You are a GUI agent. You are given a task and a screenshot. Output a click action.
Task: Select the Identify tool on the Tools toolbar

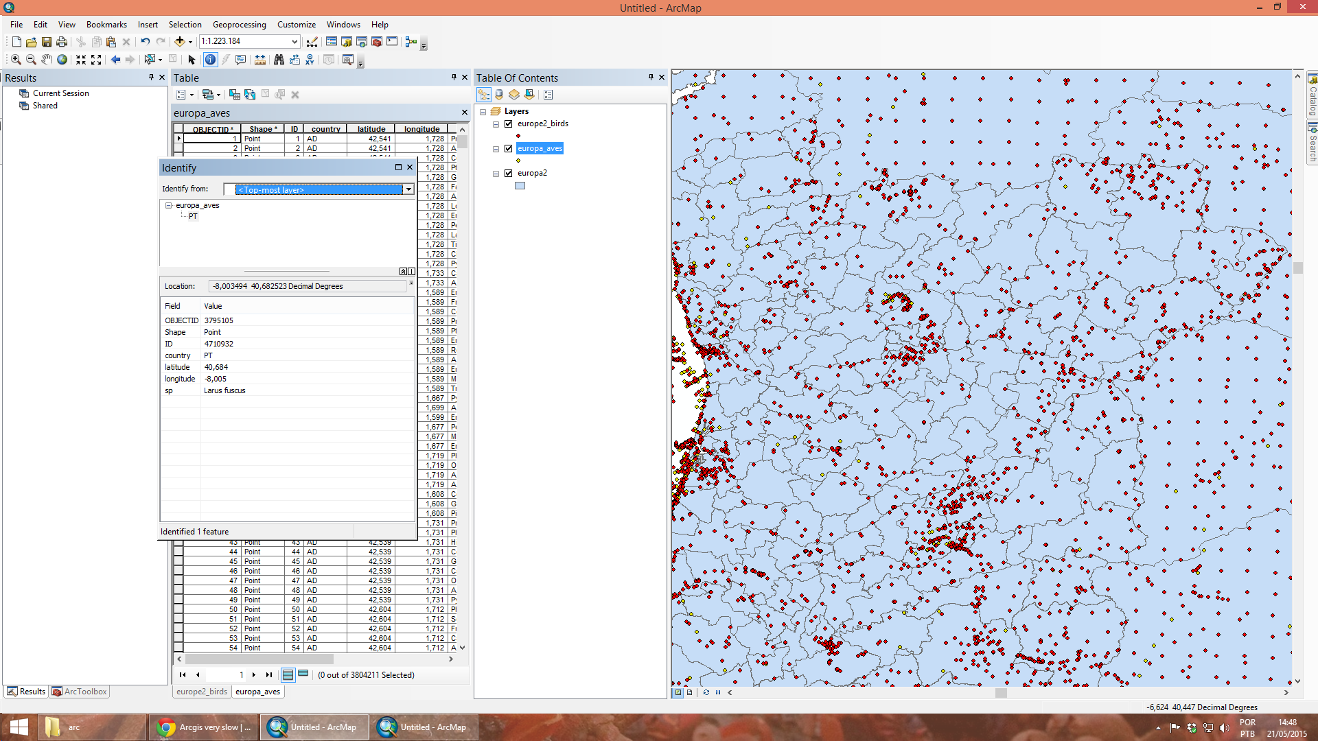point(210,60)
